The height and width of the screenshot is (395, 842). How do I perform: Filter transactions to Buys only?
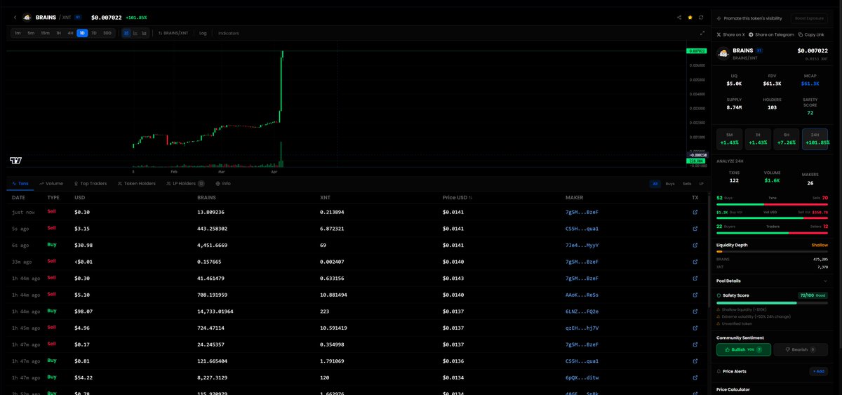(669, 183)
